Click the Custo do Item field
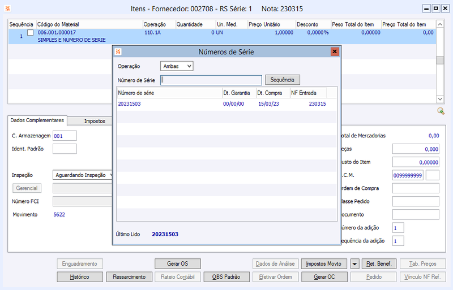 point(416,162)
